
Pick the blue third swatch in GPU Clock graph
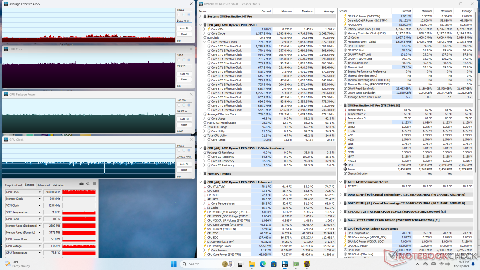[189, 150]
